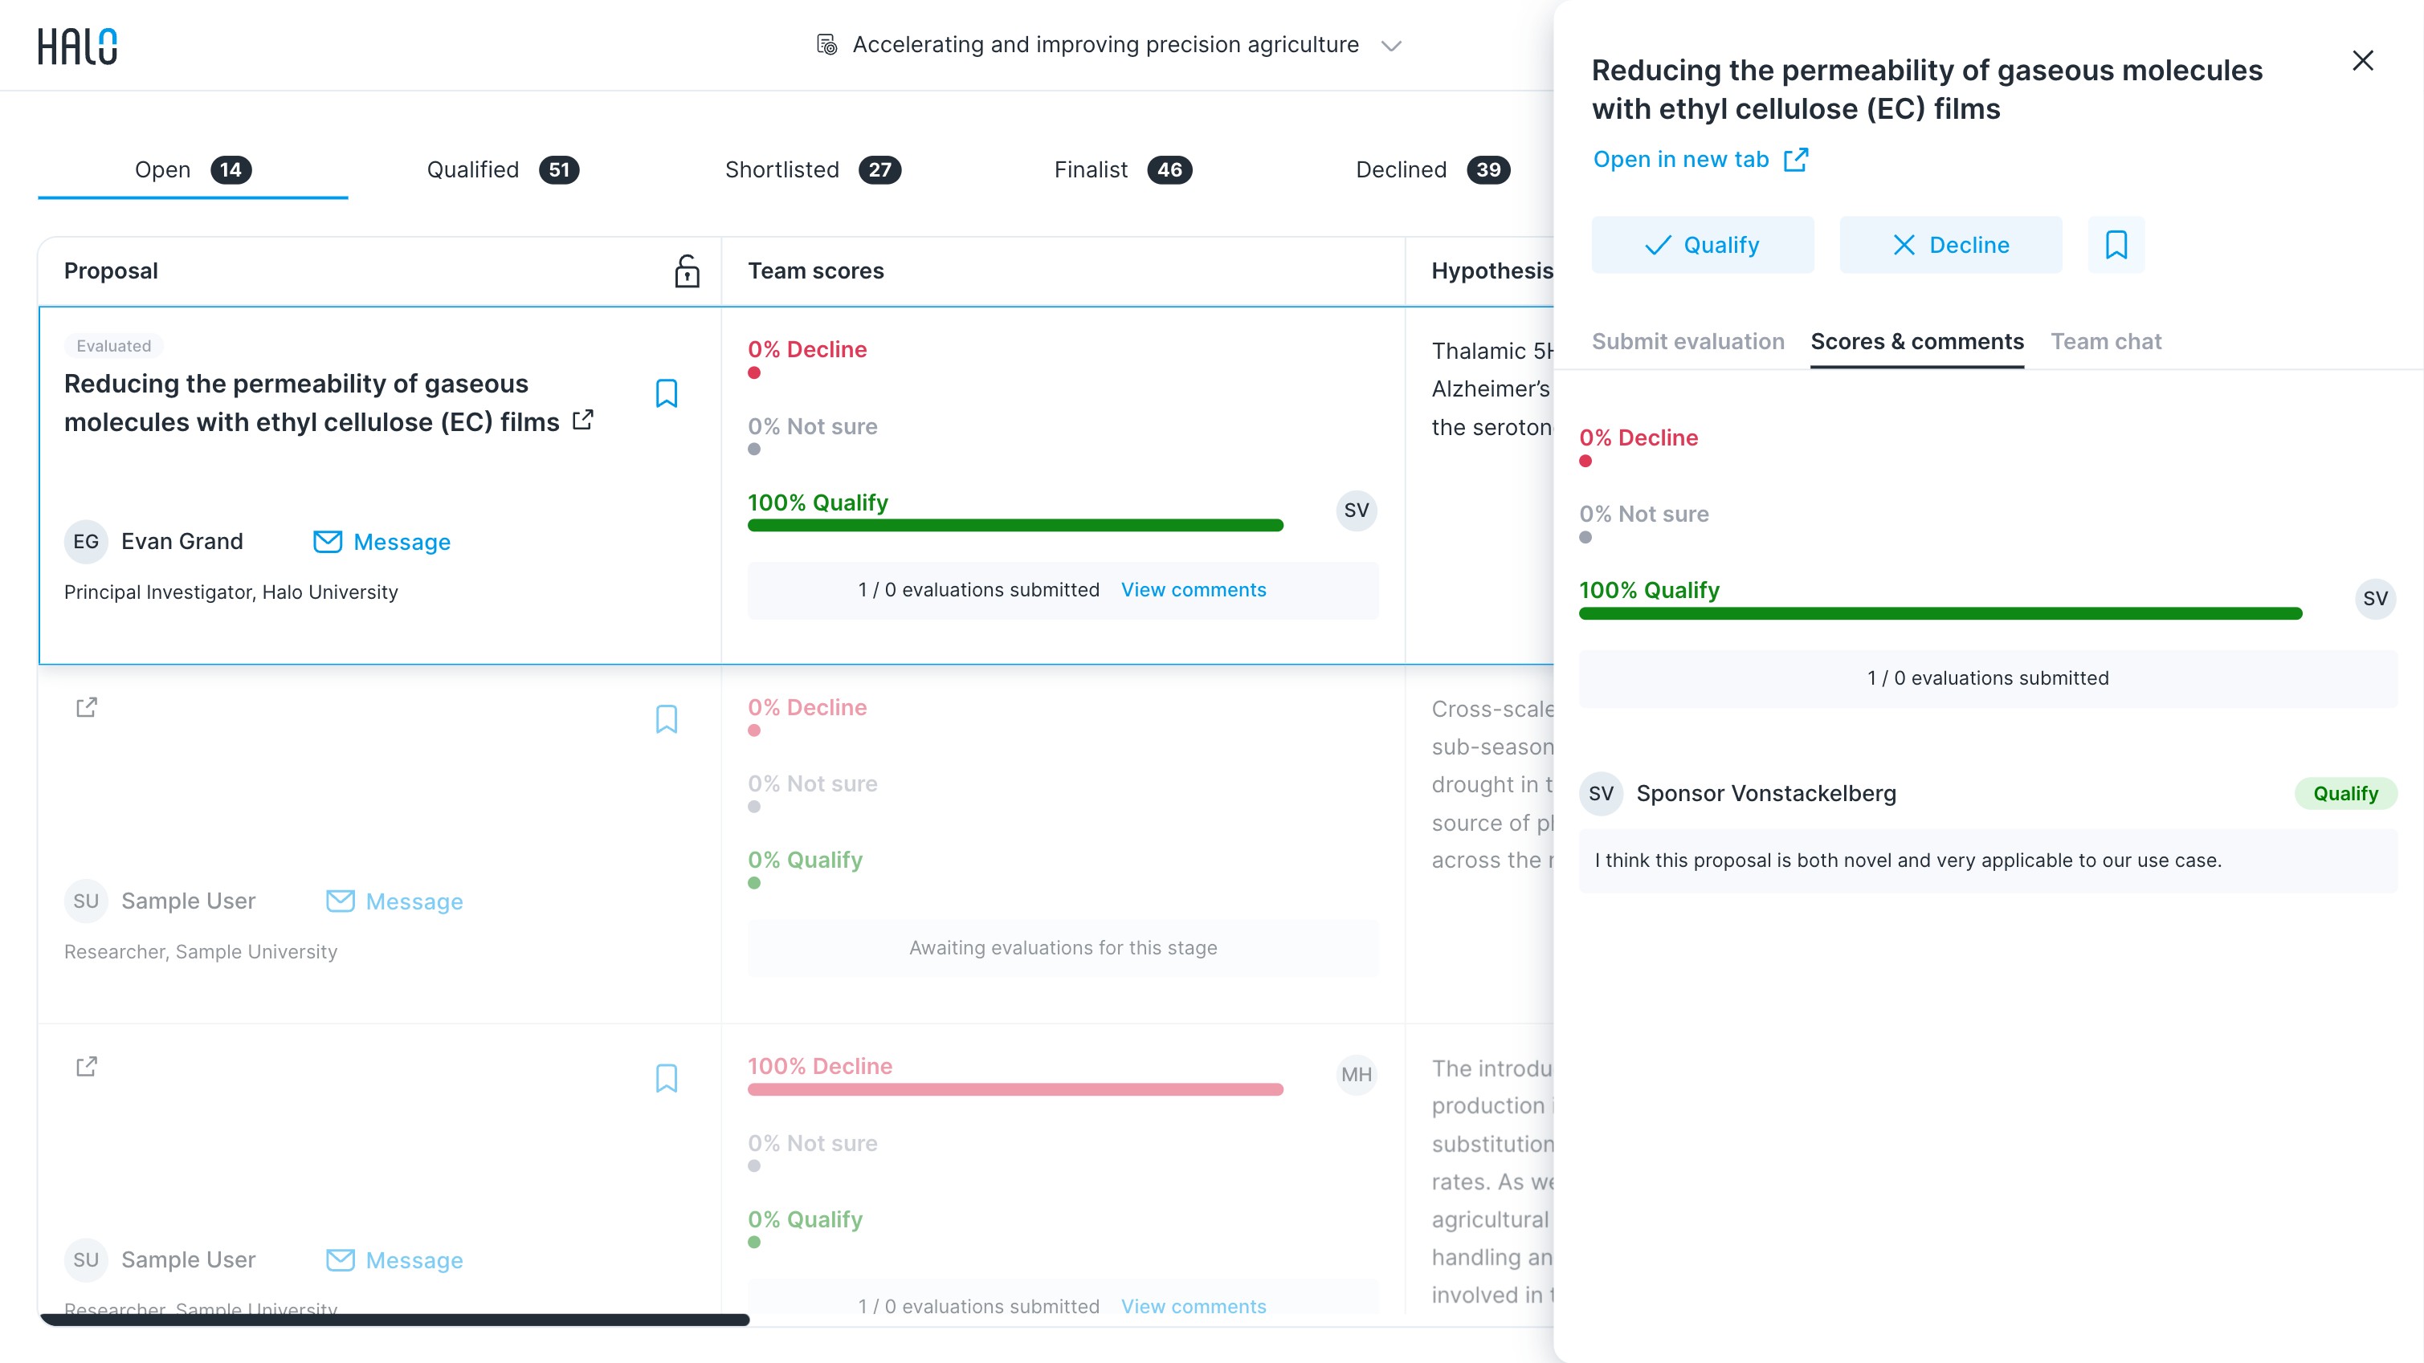Toggle the Proposal column lock icon

coord(687,271)
